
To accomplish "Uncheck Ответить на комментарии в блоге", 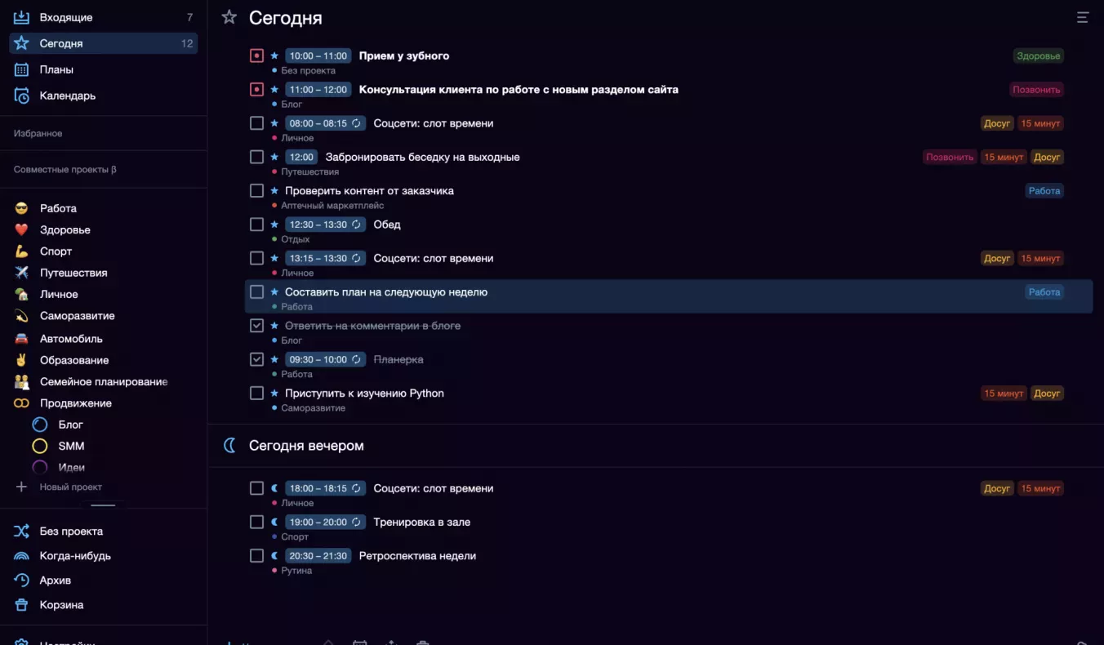I will (256, 325).
